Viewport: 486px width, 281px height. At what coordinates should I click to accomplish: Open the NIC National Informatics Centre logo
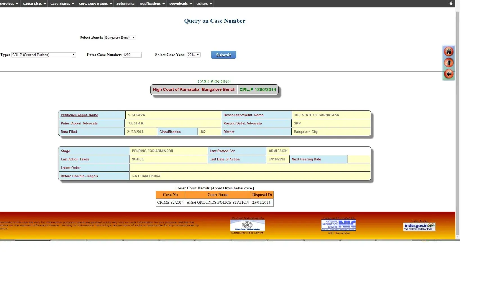338,225
